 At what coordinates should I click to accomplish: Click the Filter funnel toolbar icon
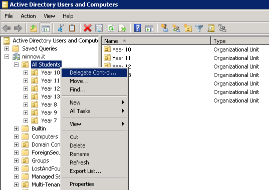(x=199, y=28)
